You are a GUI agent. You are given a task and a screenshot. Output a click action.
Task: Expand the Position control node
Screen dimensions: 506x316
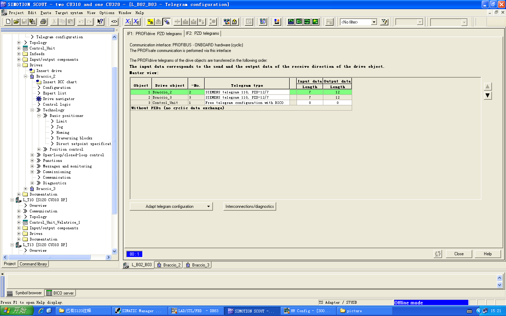click(39, 149)
